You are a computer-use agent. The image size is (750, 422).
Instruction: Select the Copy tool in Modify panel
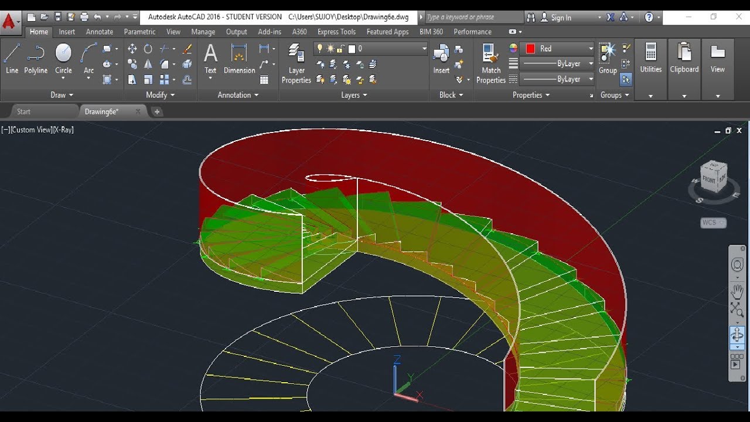[x=132, y=64]
